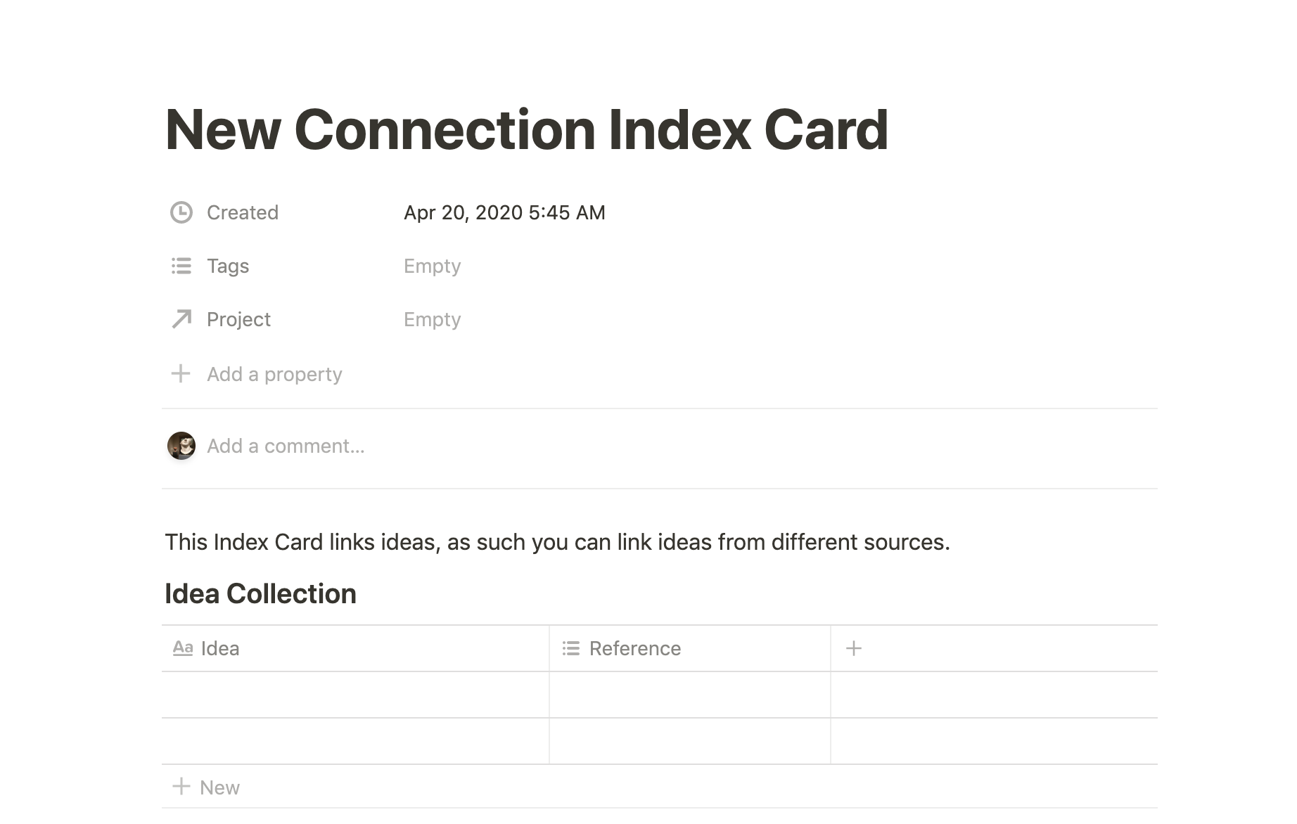Select the first empty Idea cell

[355, 695]
